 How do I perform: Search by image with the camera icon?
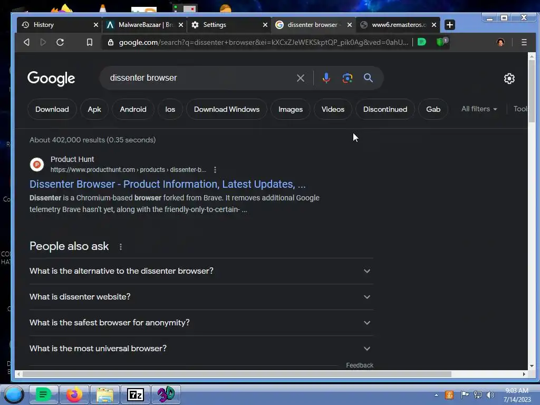347,78
